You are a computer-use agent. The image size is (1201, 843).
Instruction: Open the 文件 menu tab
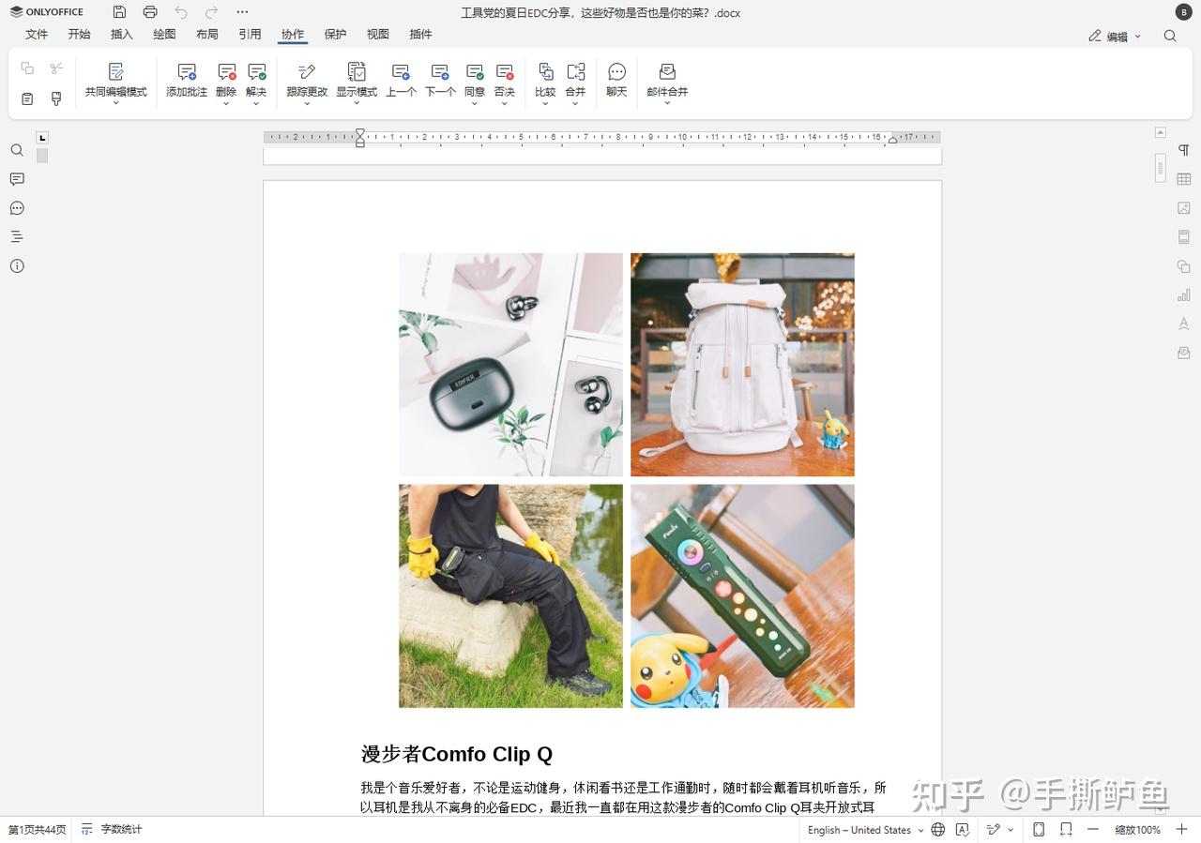pos(37,35)
